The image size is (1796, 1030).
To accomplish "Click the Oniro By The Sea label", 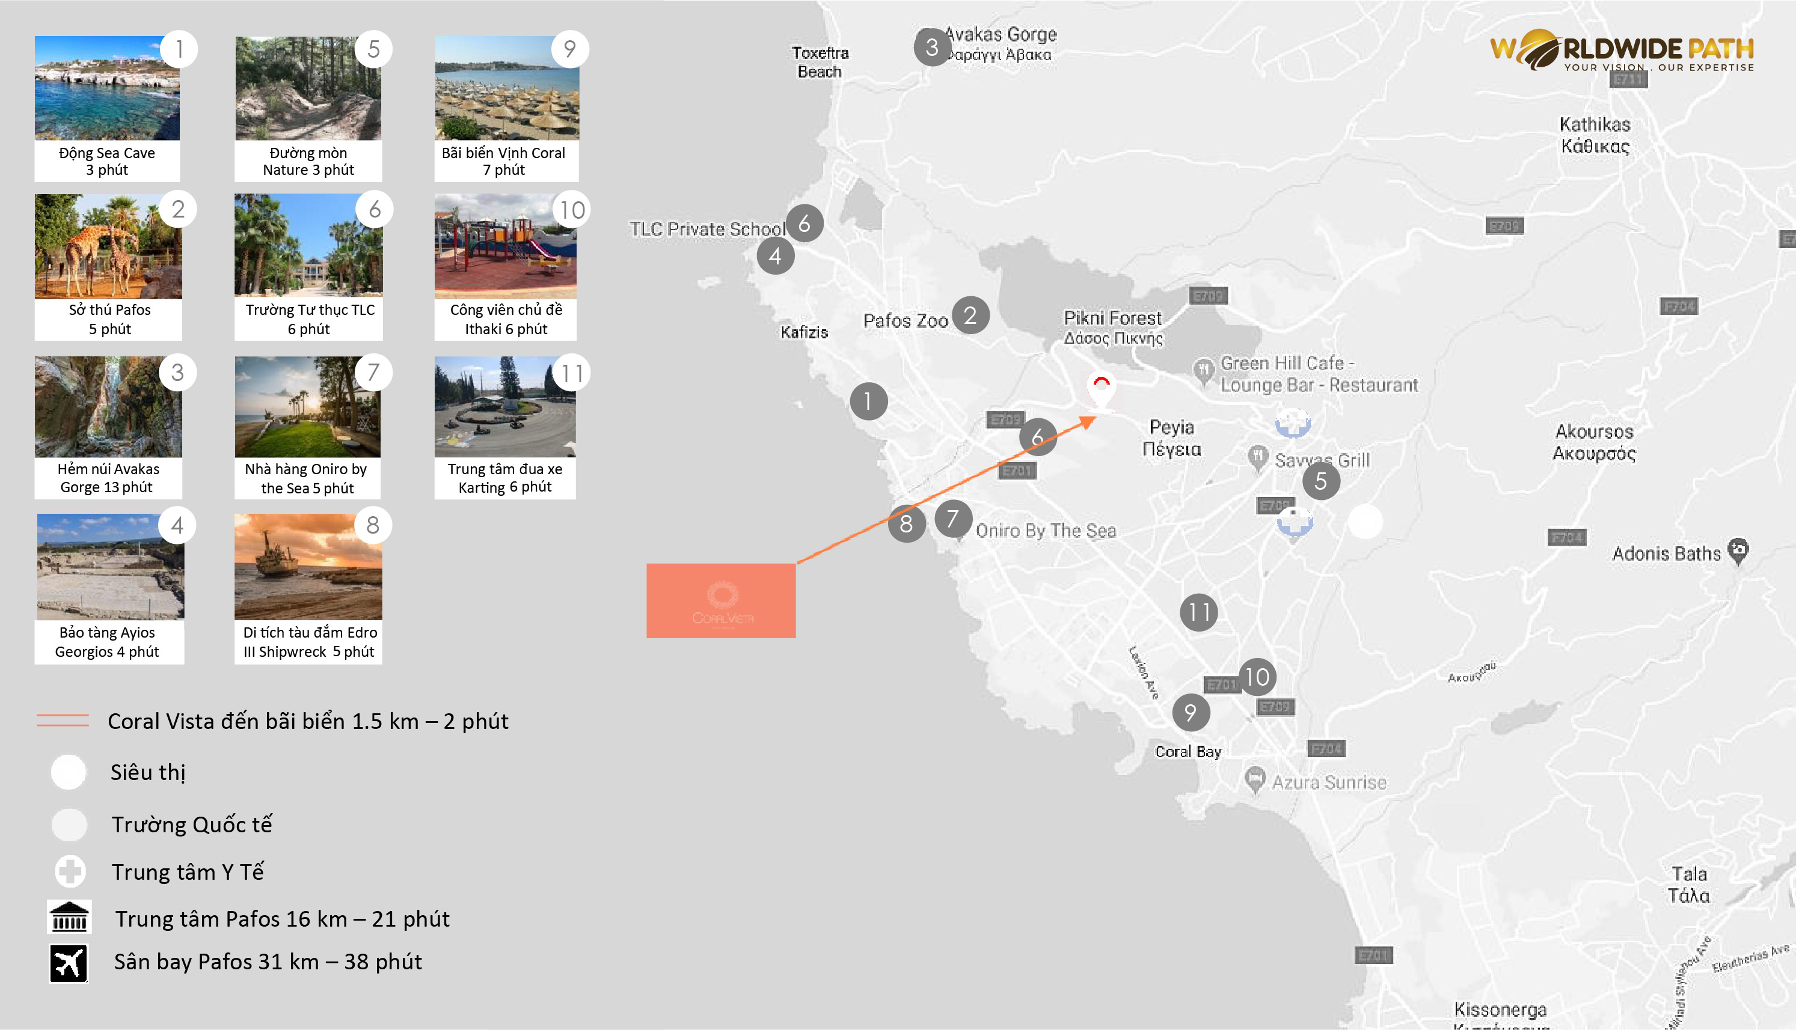I will coord(1046,531).
